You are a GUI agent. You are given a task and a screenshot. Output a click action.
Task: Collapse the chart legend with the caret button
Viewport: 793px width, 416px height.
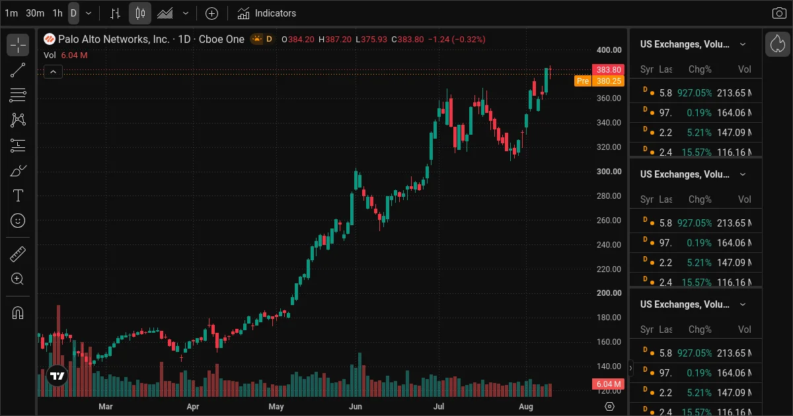coord(53,72)
